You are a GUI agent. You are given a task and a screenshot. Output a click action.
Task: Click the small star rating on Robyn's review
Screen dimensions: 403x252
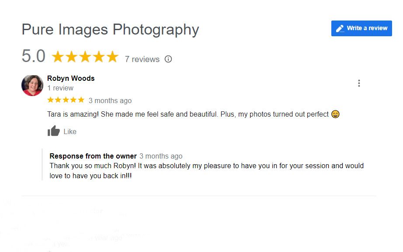pos(66,100)
